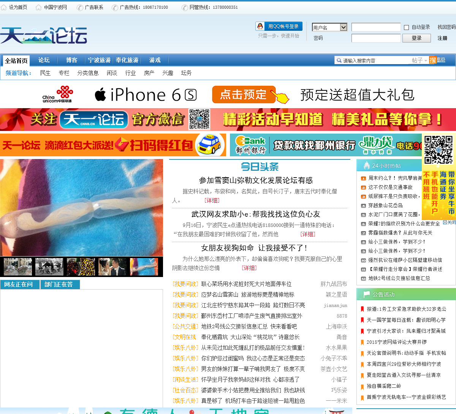The image size is (456, 414).
Task: Open headline 武汉网友求助小e
Action: 256,214
